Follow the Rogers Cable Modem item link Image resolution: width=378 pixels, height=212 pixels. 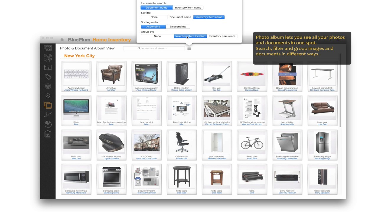[182, 90]
